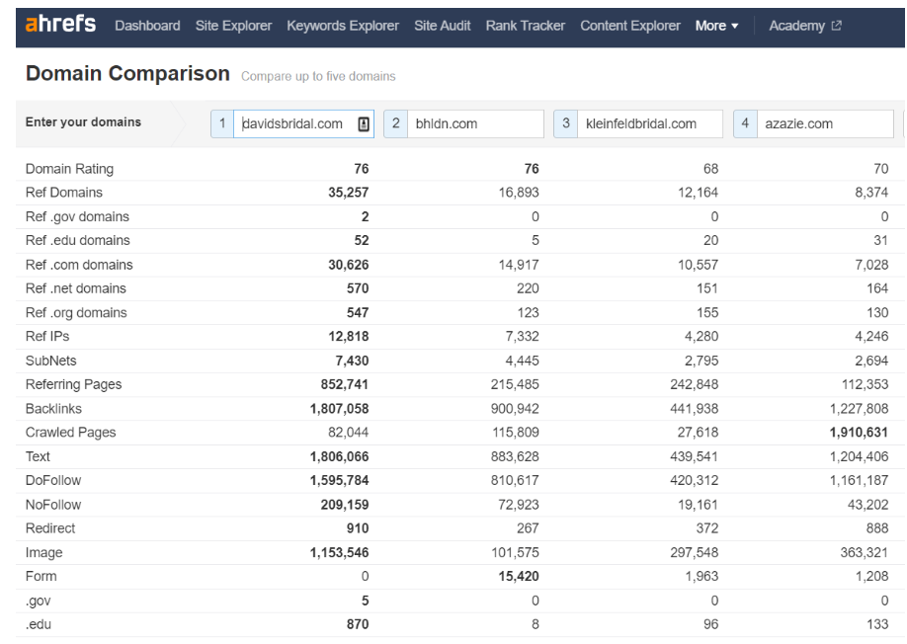The image size is (907, 644).
Task: Click kleinfeldbridal Backlinks value 441,938
Action: click(695, 409)
